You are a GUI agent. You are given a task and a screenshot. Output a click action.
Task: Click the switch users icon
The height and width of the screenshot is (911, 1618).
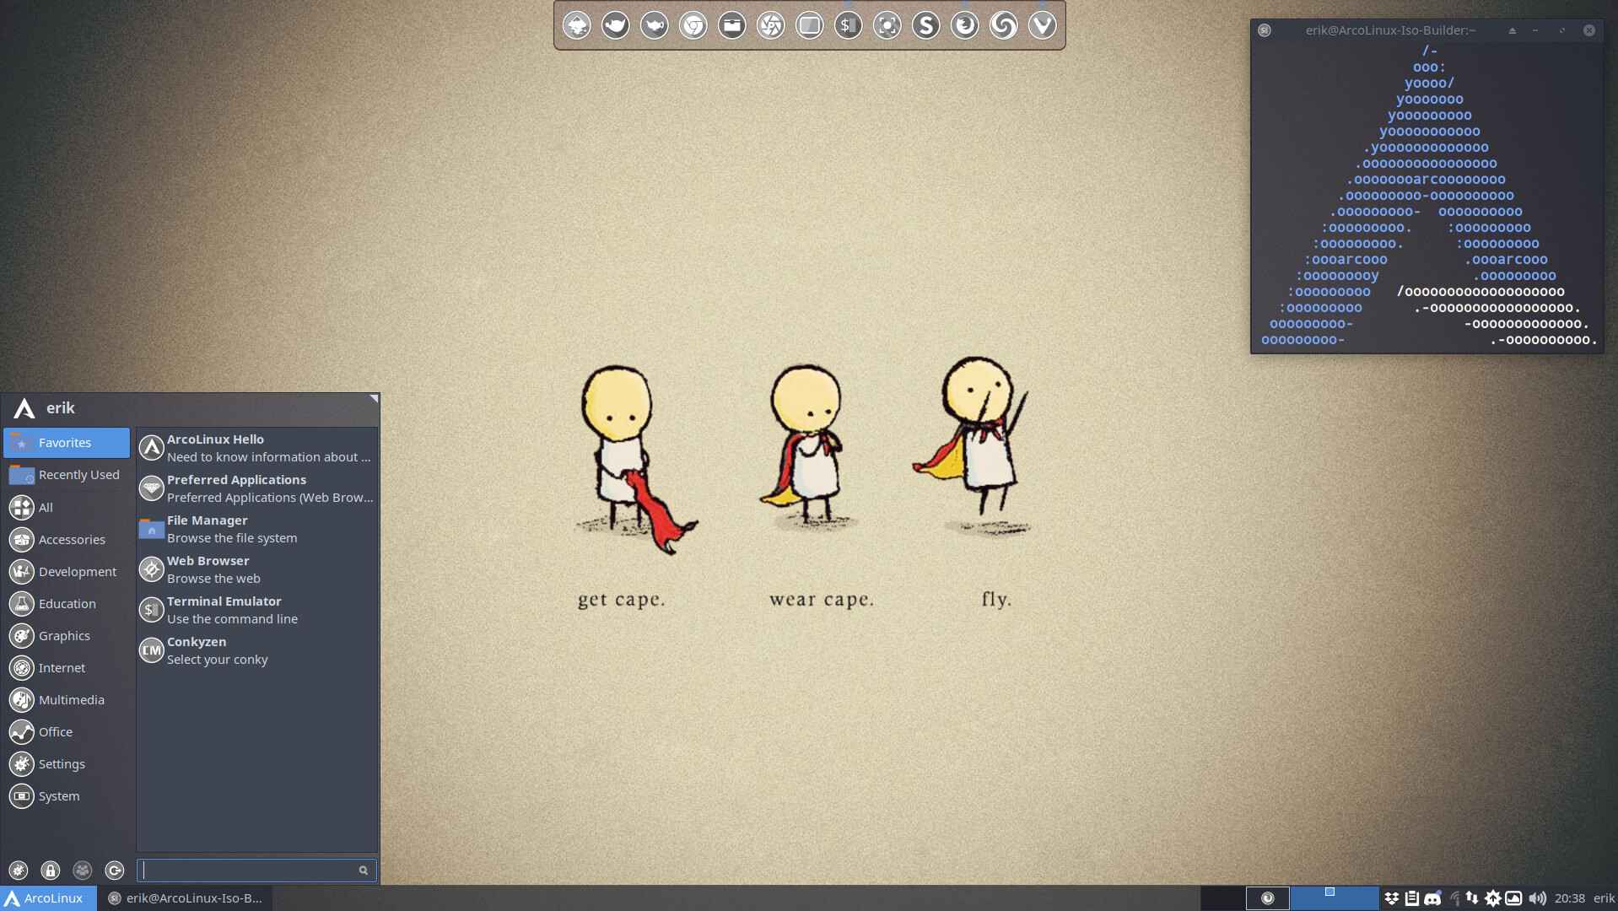tap(83, 870)
